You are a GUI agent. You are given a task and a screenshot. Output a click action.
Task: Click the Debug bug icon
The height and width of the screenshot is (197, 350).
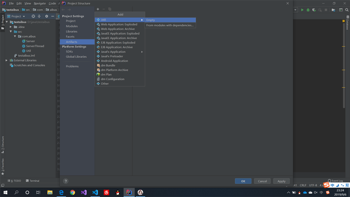[308, 10]
